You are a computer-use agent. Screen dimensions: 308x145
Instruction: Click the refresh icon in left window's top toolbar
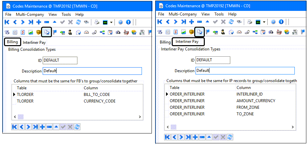pyautogui.click(x=78, y=22)
